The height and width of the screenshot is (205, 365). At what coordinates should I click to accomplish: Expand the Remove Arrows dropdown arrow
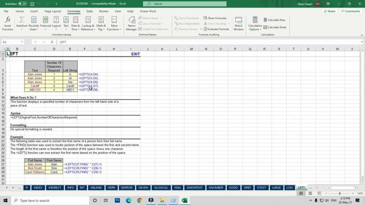201,29
